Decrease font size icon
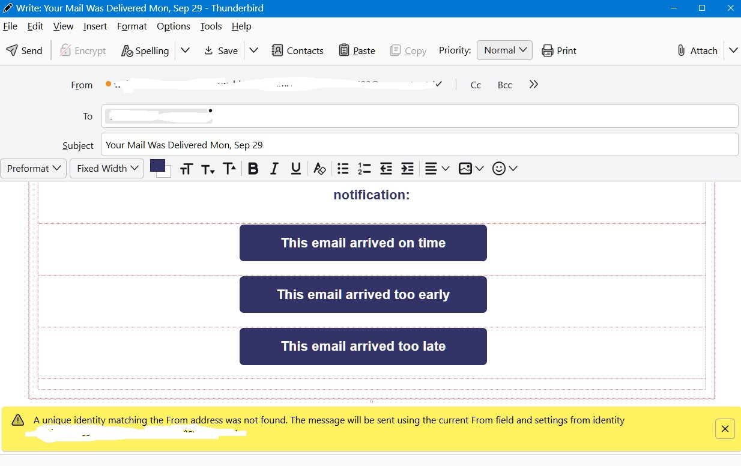Viewport: 741px width, 466px height. click(208, 169)
